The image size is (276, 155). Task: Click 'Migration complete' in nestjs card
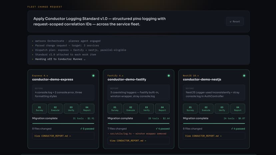pyautogui.click(x=196, y=118)
